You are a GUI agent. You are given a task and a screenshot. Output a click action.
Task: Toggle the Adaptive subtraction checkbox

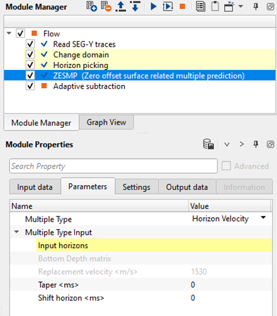click(30, 86)
